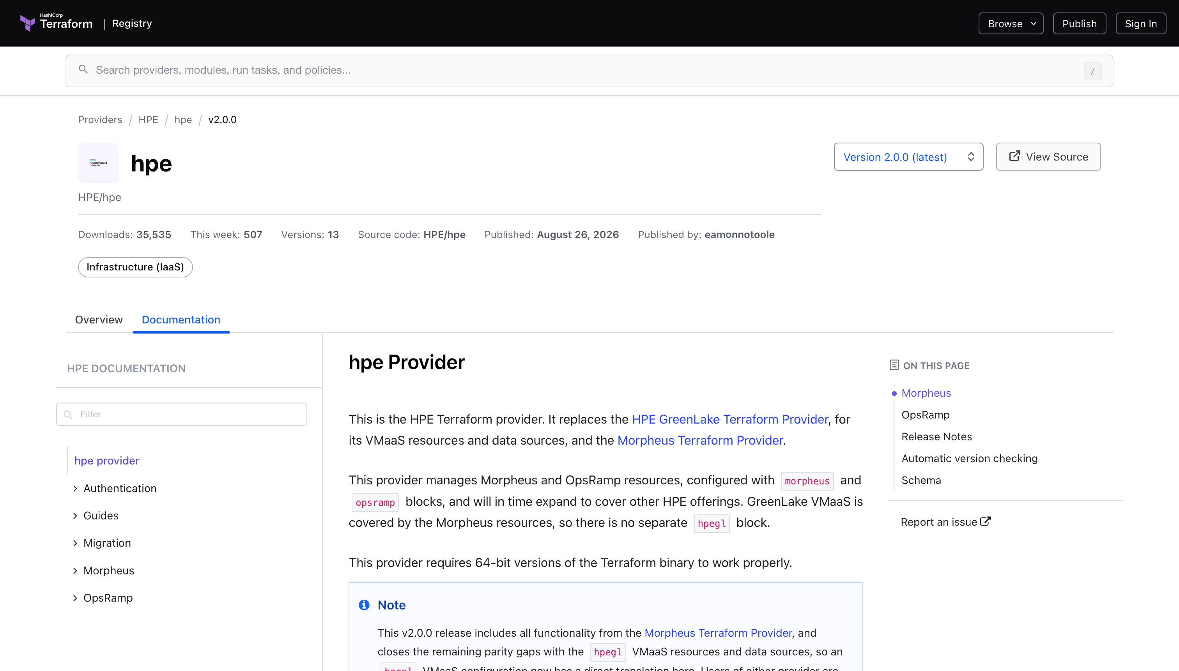Click the hpe Provider heading

[406, 362]
